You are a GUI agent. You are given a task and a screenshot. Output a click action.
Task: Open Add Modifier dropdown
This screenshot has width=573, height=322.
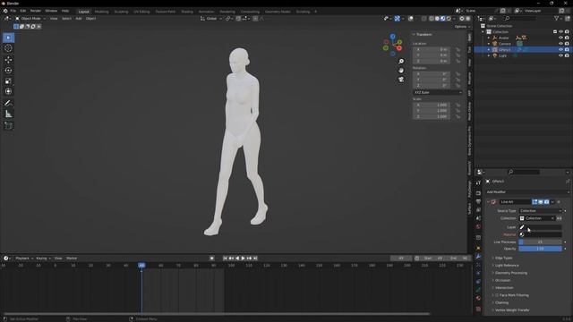click(x=527, y=191)
